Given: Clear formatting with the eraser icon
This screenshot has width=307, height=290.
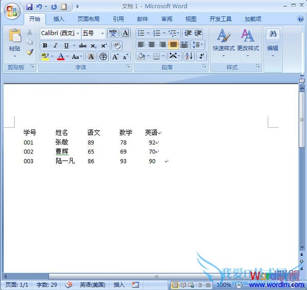Looking at the screenshot, I should point(117,46).
